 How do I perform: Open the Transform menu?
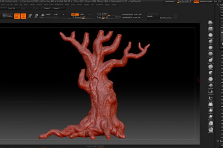99,5
